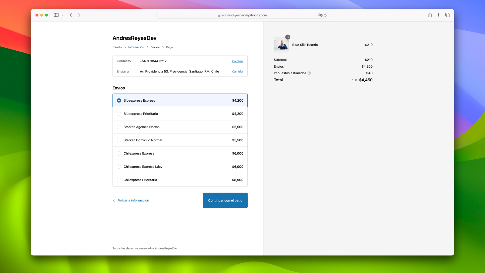Screen dimensions: 485x273
Task: Click the translate icon in the address bar
Action: [x=320, y=15]
